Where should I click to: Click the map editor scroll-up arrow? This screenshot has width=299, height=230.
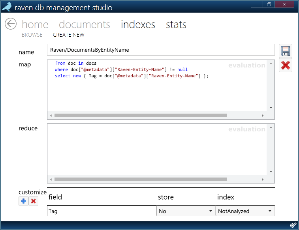click(271, 64)
